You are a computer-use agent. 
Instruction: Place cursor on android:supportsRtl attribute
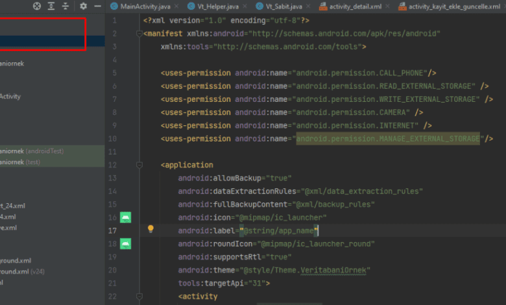(x=219, y=257)
